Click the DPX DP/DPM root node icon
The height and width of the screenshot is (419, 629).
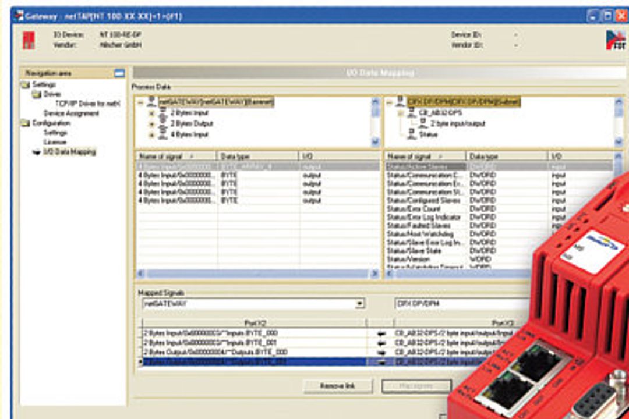click(x=400, y=101)
